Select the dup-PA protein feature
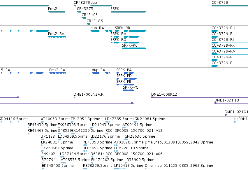 pyautogui.click(x=101, y=73)
